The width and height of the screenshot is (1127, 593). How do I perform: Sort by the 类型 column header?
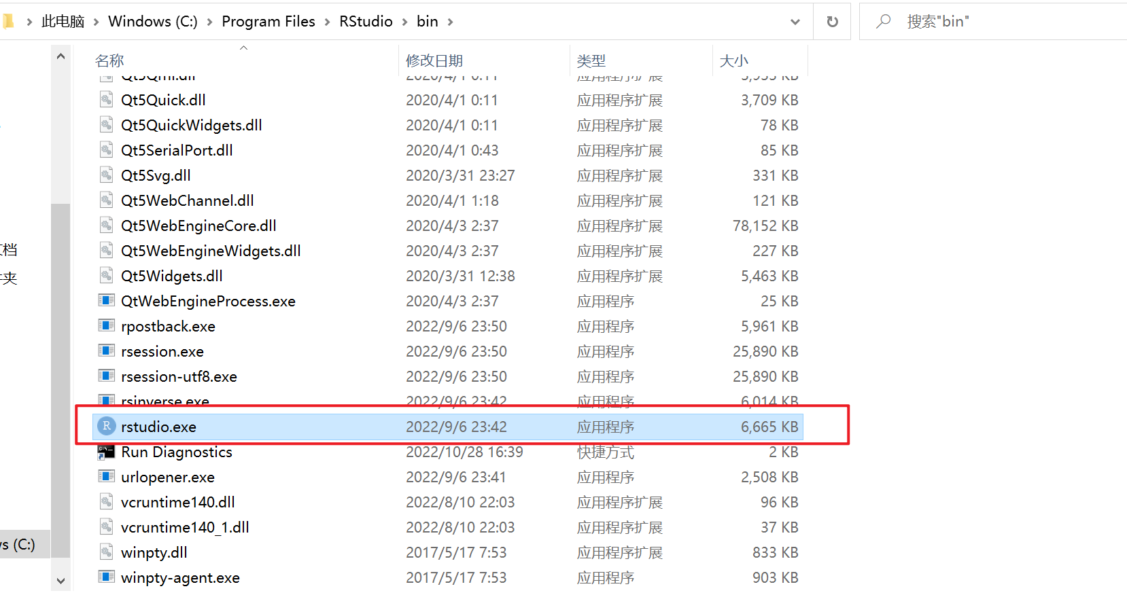[x=641, y=60]
